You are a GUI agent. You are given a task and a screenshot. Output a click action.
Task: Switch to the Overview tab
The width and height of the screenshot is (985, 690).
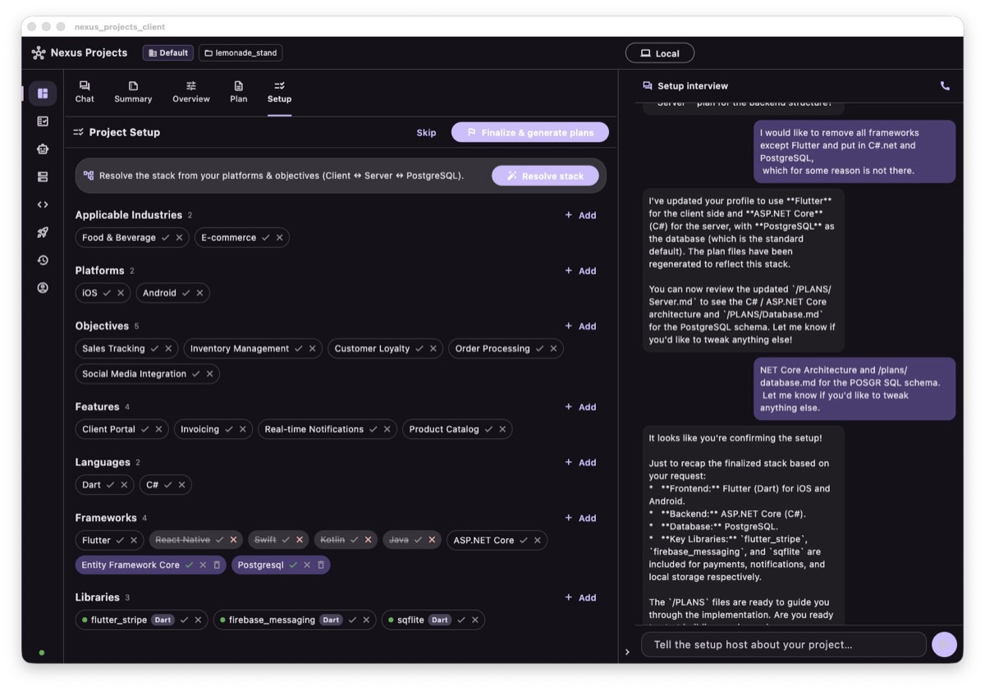(x=191, y=92)
